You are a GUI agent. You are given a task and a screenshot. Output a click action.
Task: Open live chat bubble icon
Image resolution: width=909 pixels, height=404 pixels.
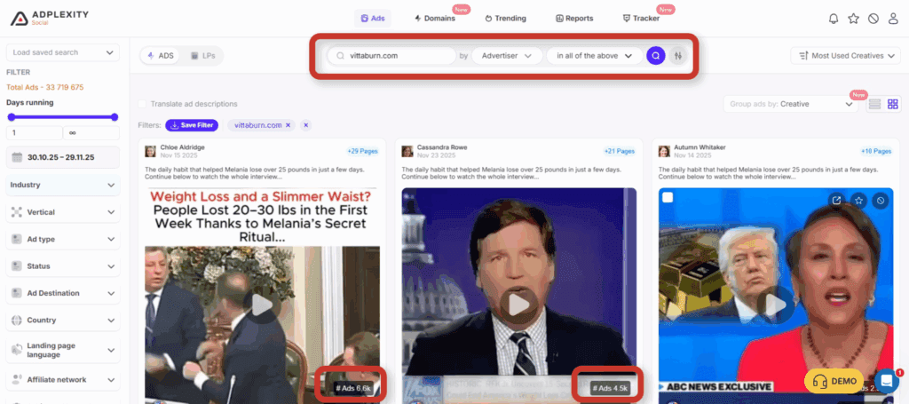pos(887,381)
